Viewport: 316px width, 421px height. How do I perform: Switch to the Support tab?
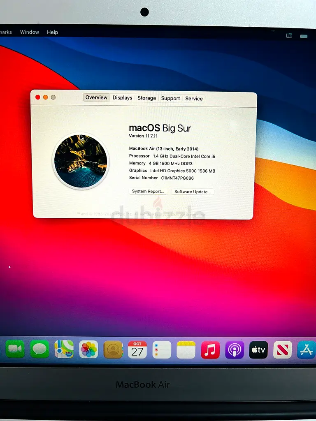click(x=170, y=98)
